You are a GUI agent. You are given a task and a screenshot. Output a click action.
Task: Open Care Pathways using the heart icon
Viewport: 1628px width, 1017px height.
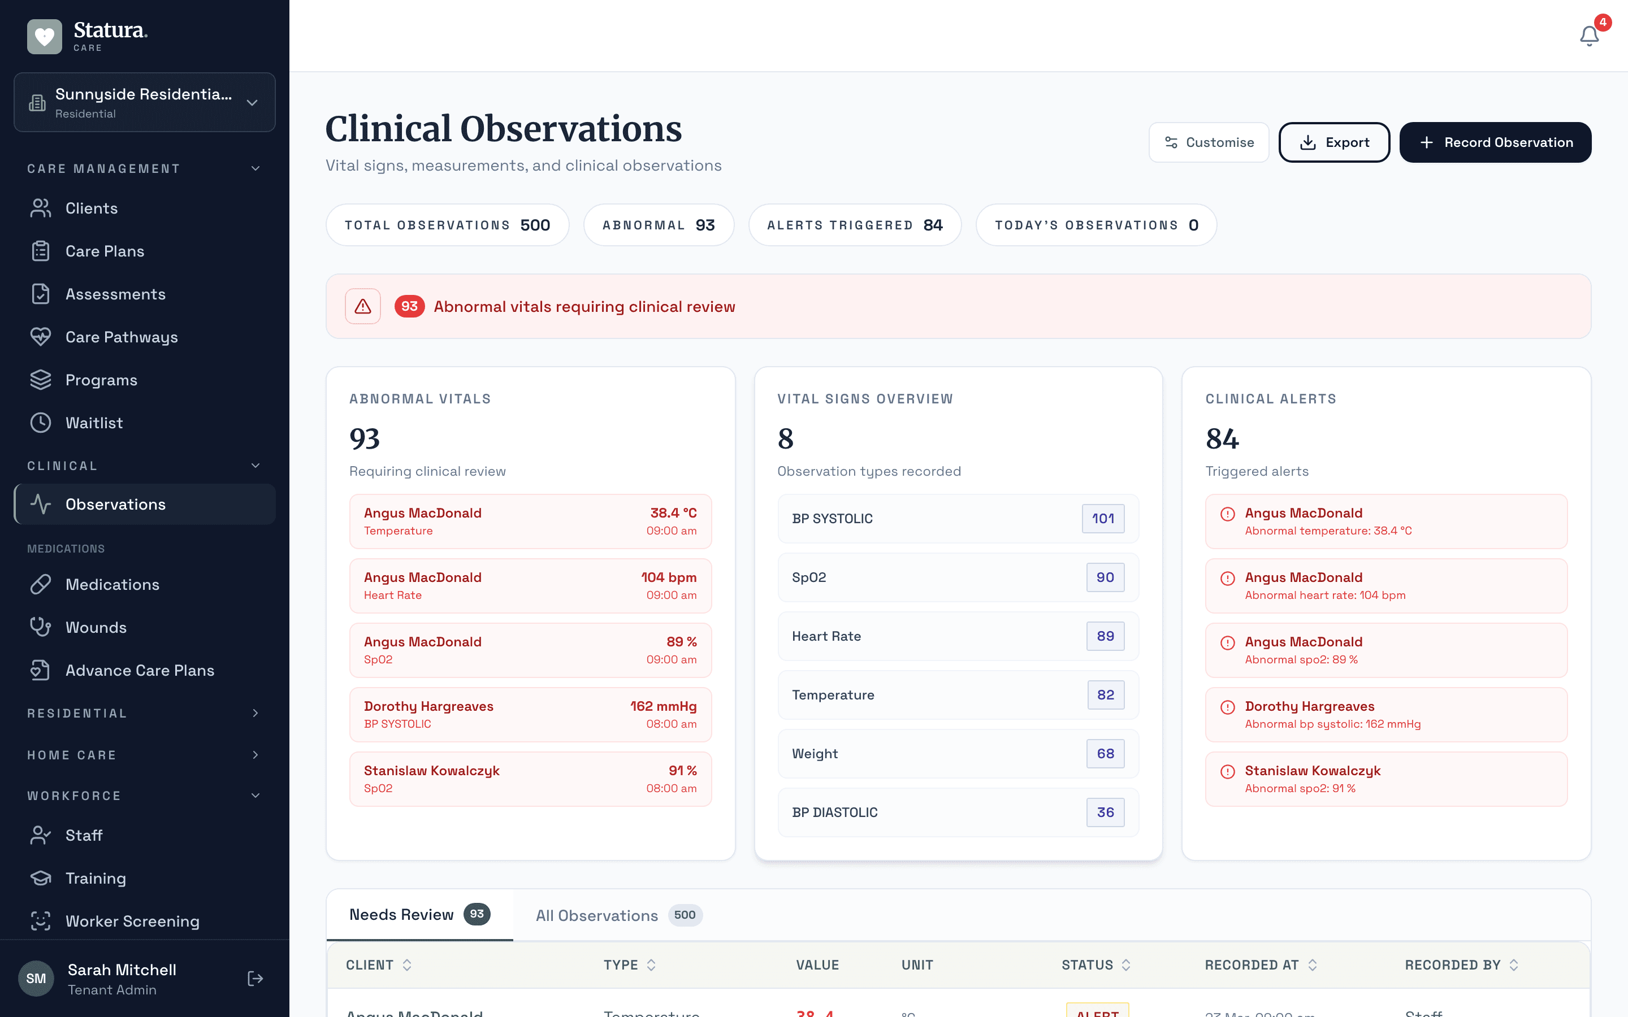[40, 337]
